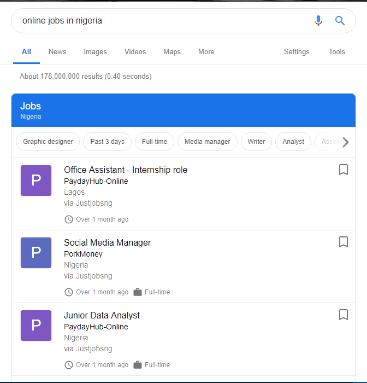Click the clock icon under Social Media Manager

pyautogui.click(x=68, y=292)
